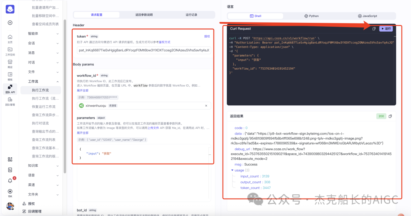Click 展开全部 under parameters

[x=83, y=133]
